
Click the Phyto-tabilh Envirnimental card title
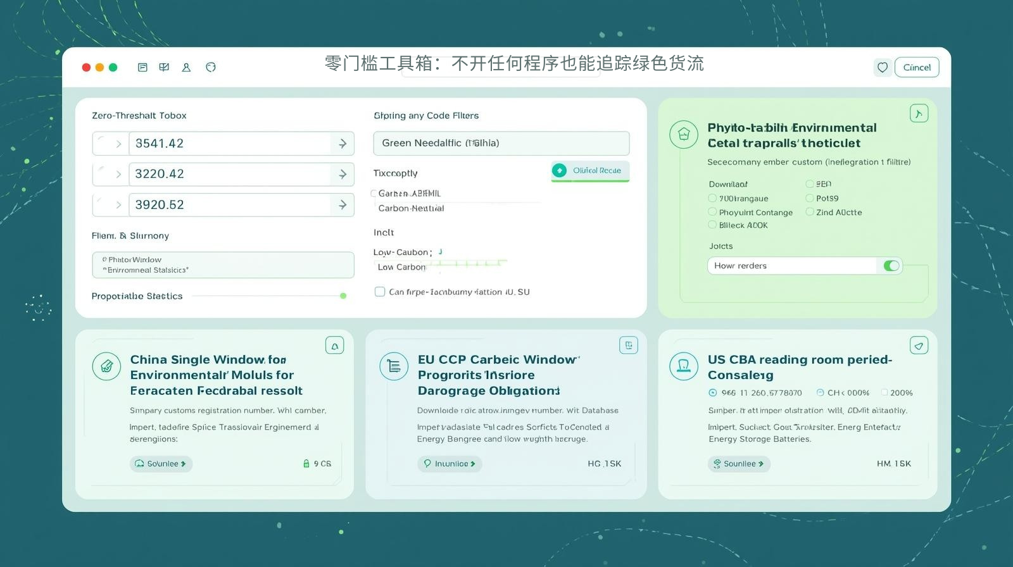click(x=792, y=135)
